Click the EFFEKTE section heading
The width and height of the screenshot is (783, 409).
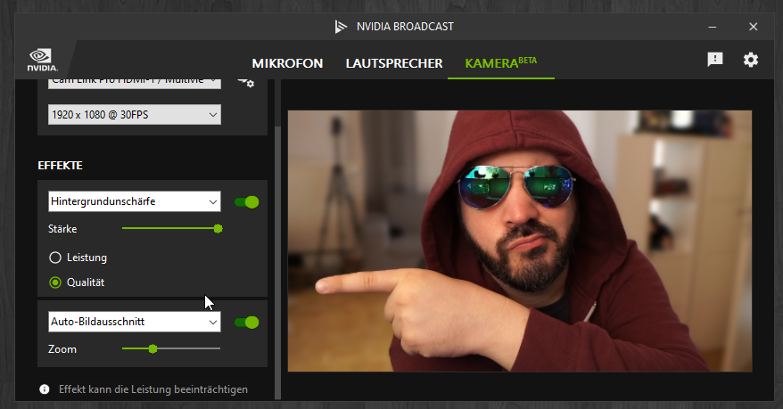(x=60, y=165)
